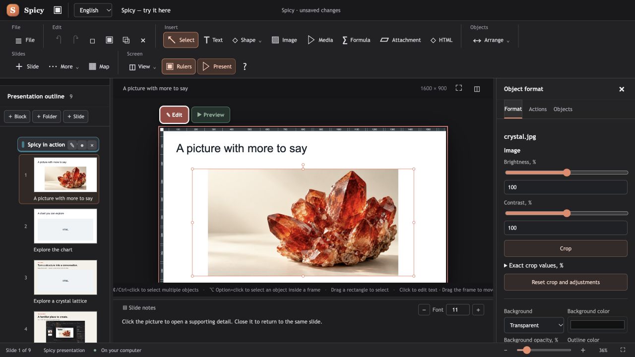
Task: Open the English language dropdown
Action: coord(93,10)
